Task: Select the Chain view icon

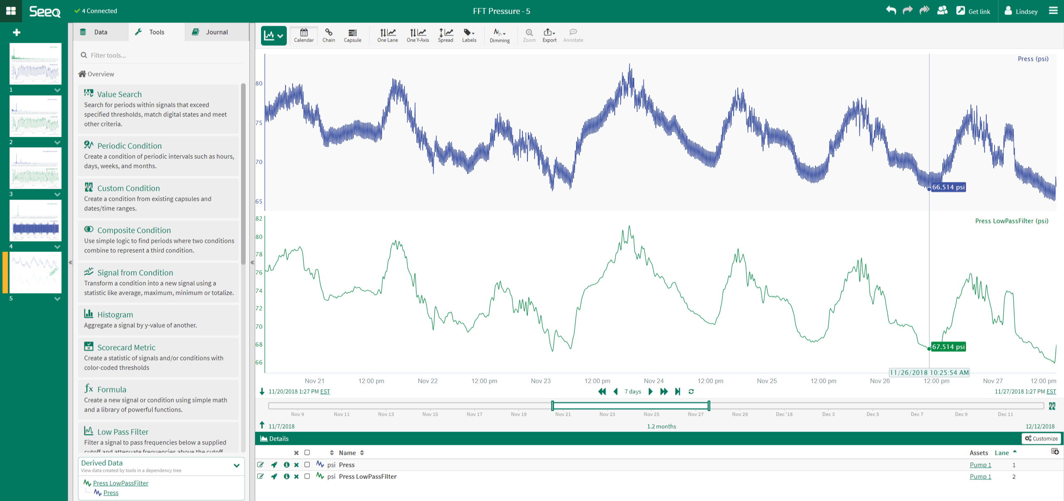Action: coord(328,35)
